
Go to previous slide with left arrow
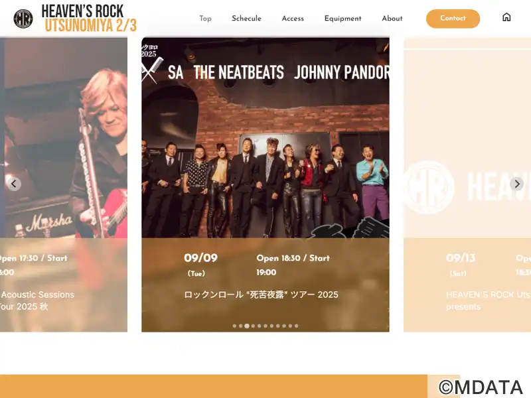(14, 184)
